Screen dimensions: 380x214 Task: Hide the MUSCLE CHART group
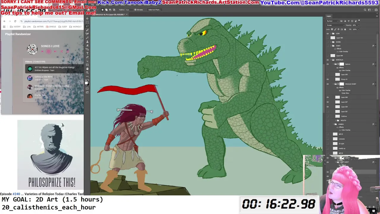point(328,84)
